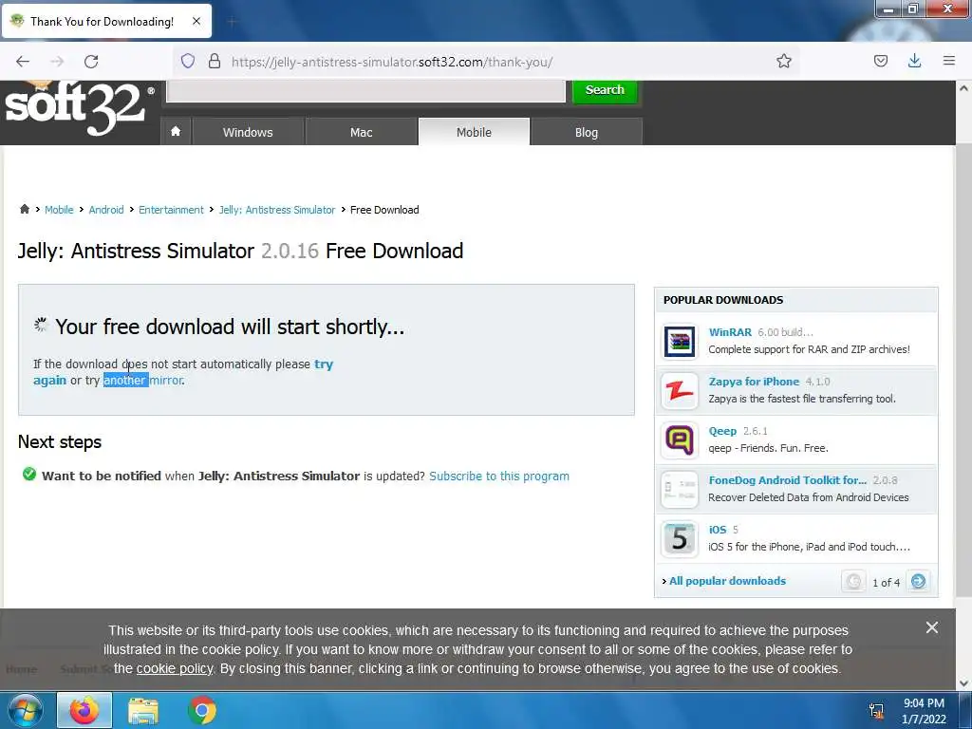The height and width of the screenshot is (729, 972).
Task: Open the tracking protection shield icon
Action: pyautogui.click(x=188, y=61)
